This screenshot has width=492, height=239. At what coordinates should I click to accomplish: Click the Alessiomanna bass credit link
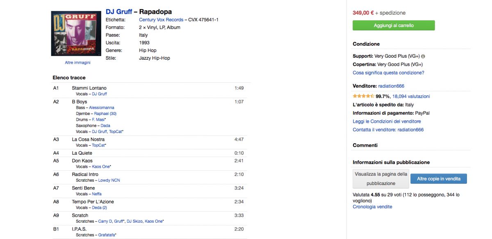[102, 108]
